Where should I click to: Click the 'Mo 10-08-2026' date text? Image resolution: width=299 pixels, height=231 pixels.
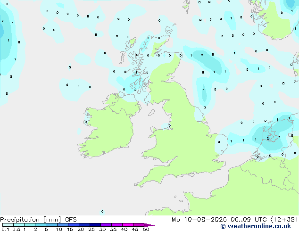pyautogui.click(x=199, y=220)
